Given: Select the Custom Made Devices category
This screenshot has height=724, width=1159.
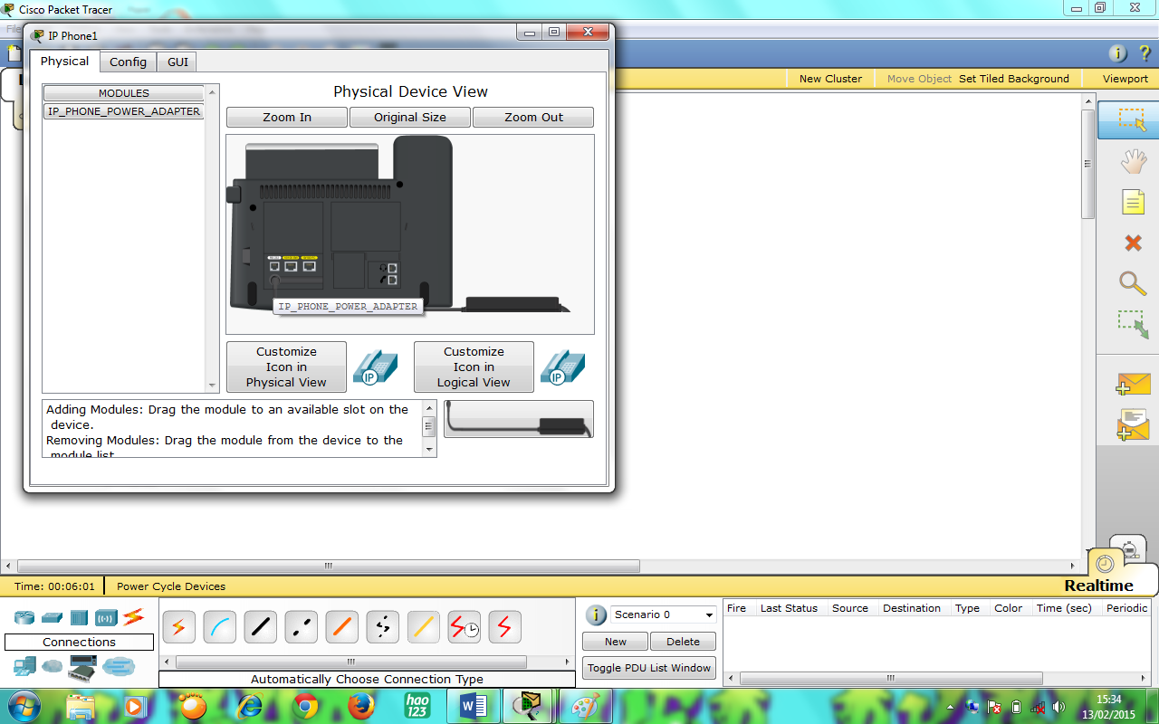Looking at the screenshot, I should coord(82,670).
